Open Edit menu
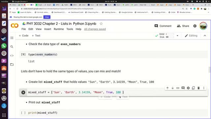 tap(31, 29)
